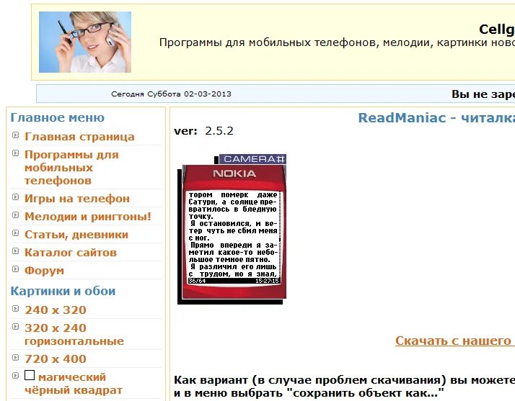Image resolution: width=515 pixels, height=401 pixels.
Task: Open магический чёрный квадрат link
Action: tap(74, 383)
